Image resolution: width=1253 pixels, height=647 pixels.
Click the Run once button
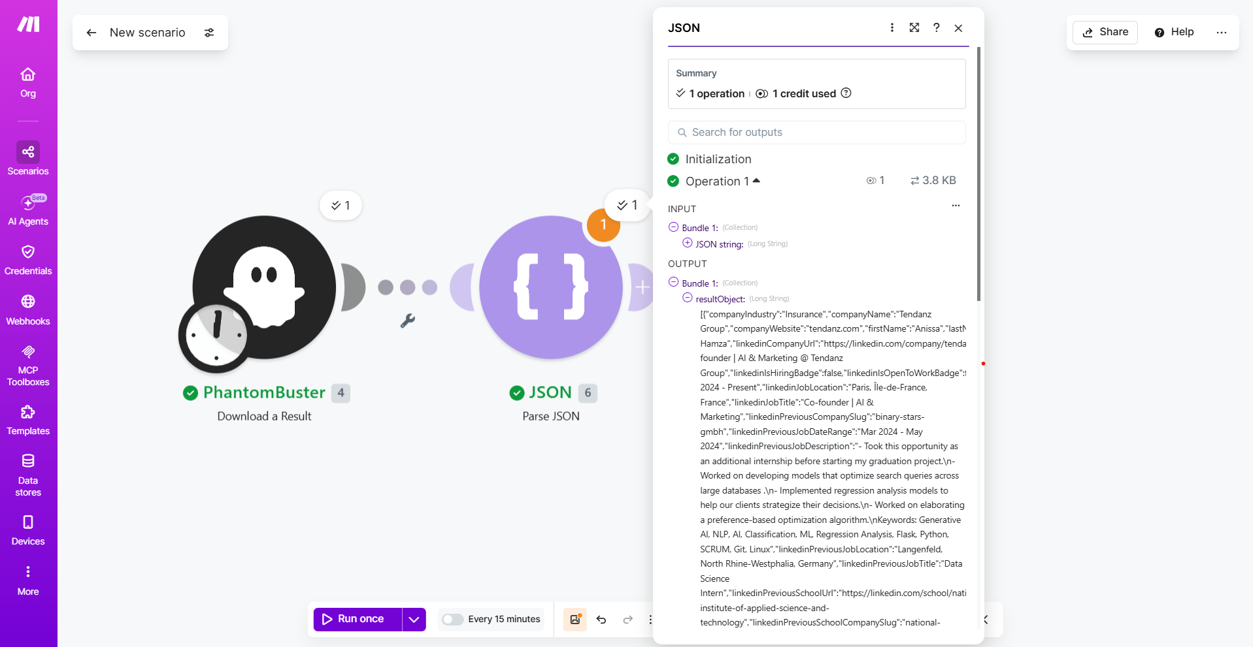[x=358, y=620]
